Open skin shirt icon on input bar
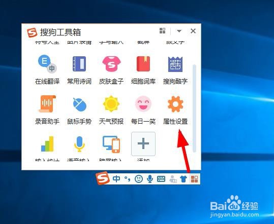Image resolution: width=274 pixels, height=224 pixels. (184, 179)
